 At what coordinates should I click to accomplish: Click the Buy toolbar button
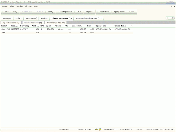point(15,12)
